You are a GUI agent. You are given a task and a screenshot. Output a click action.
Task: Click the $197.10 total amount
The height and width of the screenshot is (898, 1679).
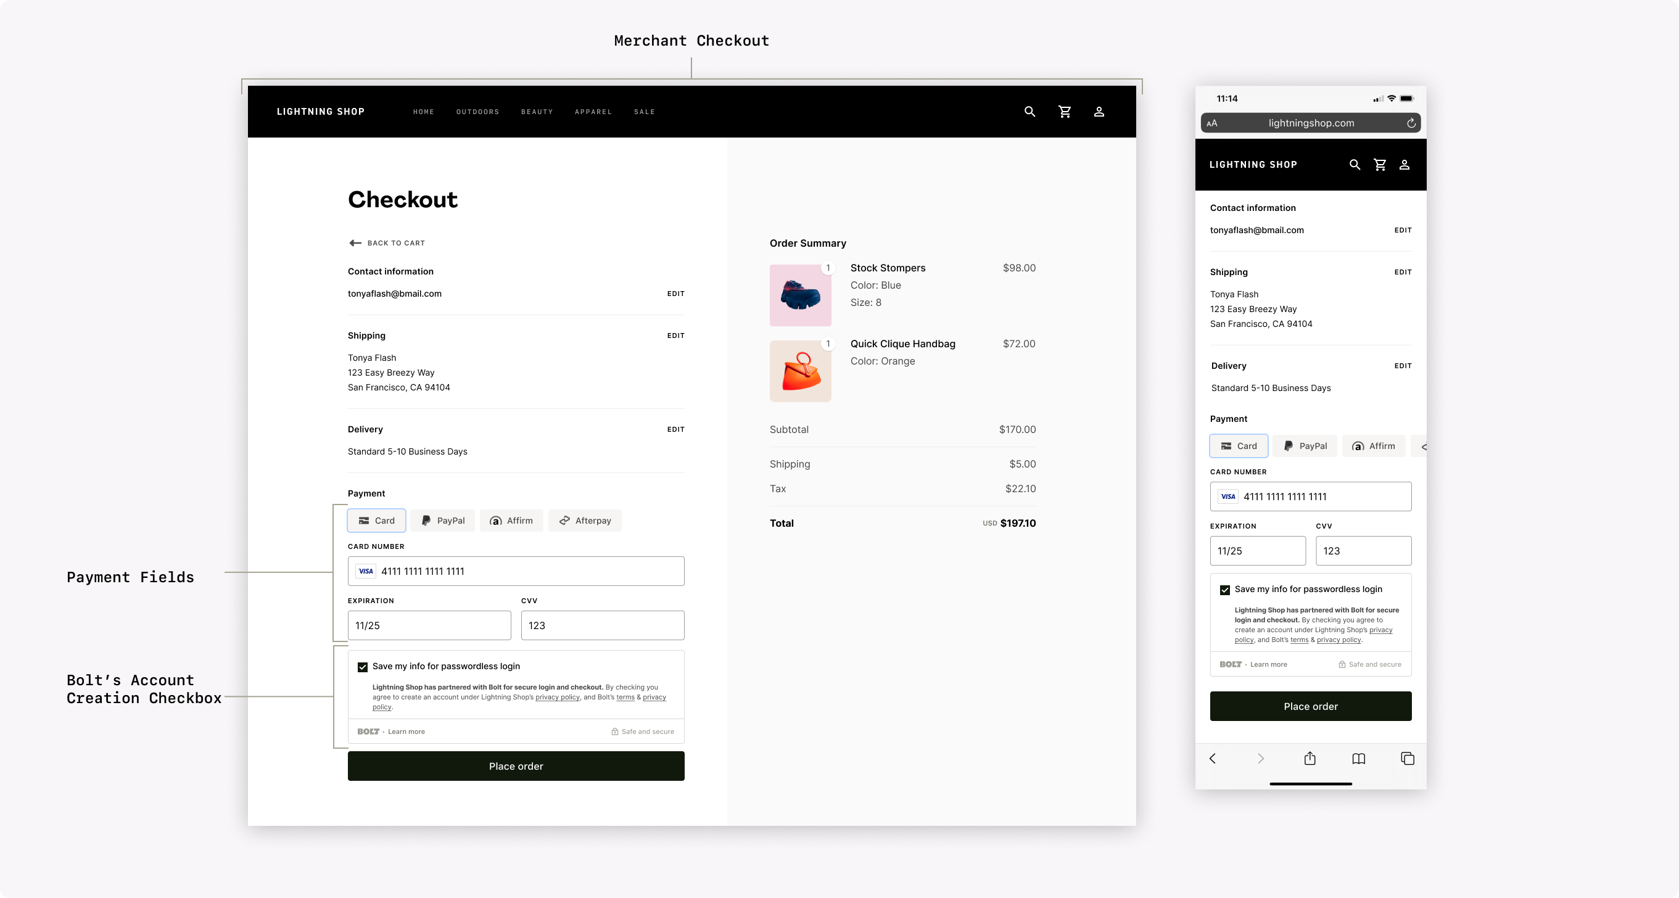click(1018, 523)
